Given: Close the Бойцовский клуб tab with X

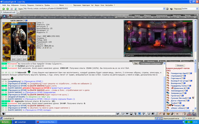Looking at the screenshot, I should 2,12.
